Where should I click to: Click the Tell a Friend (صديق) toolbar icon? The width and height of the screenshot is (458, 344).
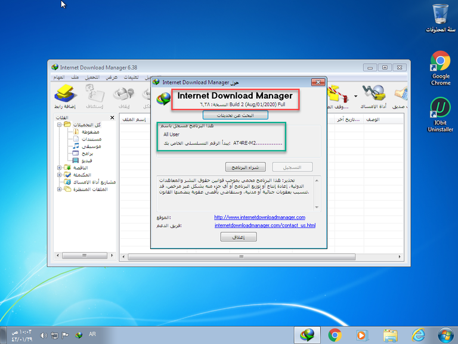[401, 97]
